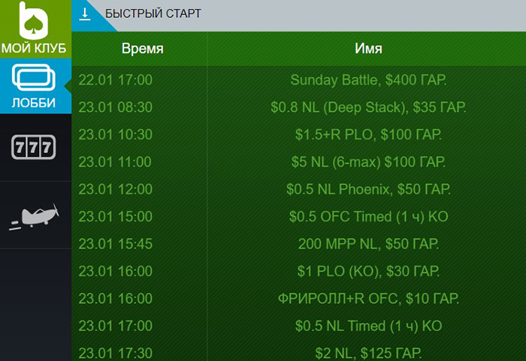Select the Lobby cards icon

click(x=35, y=79)
